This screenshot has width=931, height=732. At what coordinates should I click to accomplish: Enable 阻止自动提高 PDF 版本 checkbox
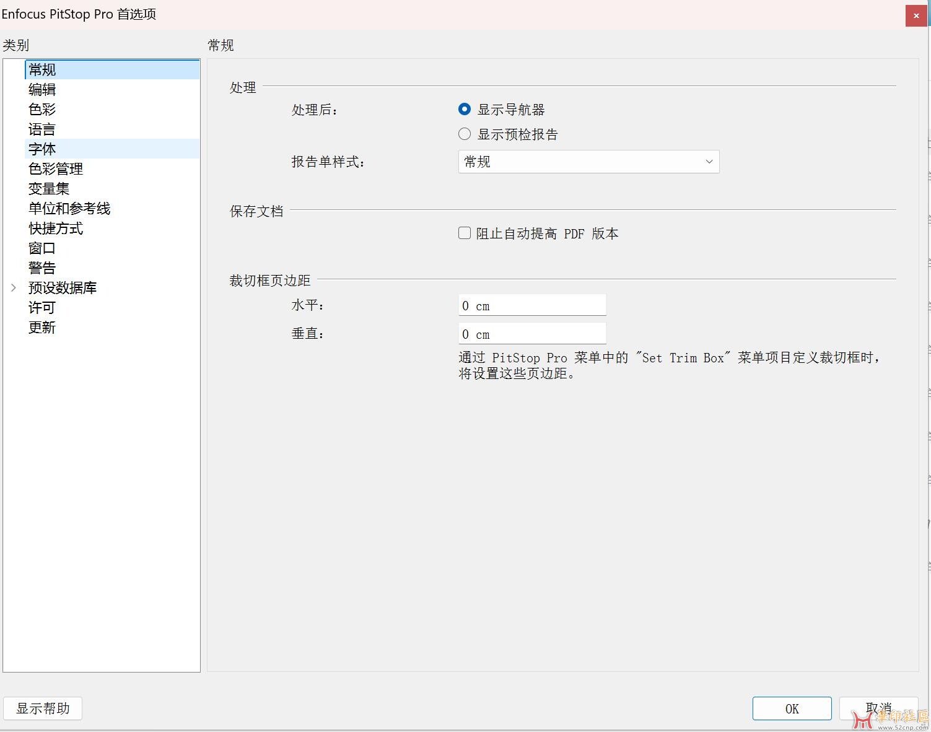[x=464, y=233]
